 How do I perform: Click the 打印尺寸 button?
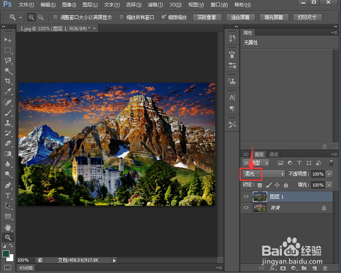[x=307, y=17]
